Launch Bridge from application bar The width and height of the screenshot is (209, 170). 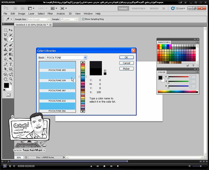(x=15, y=8)
